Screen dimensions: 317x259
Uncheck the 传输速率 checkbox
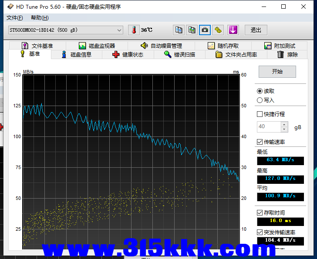pos(260,142)
